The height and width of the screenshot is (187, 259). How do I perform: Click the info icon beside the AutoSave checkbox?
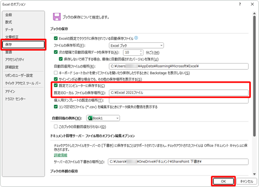click(x=136, y=38)
